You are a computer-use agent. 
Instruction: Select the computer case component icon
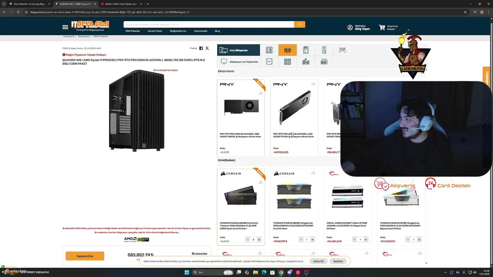tap(324, 50)
